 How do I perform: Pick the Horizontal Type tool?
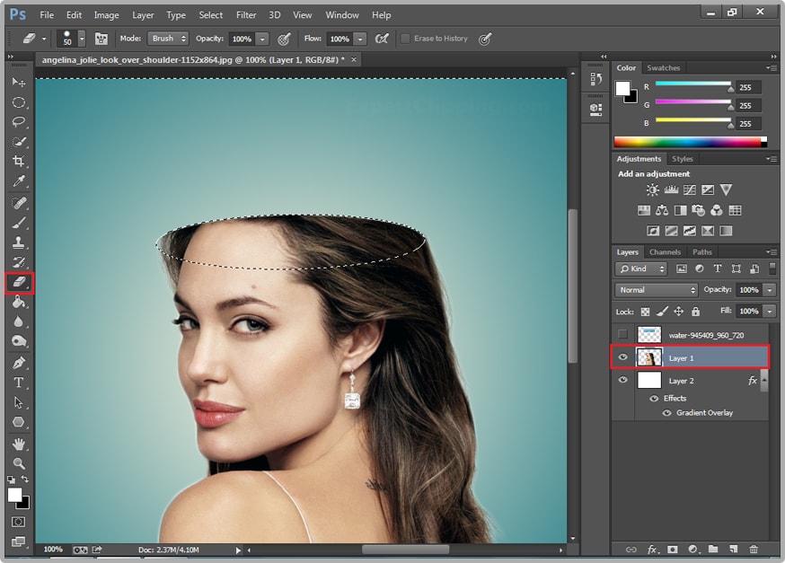click(x=19, y=381)
